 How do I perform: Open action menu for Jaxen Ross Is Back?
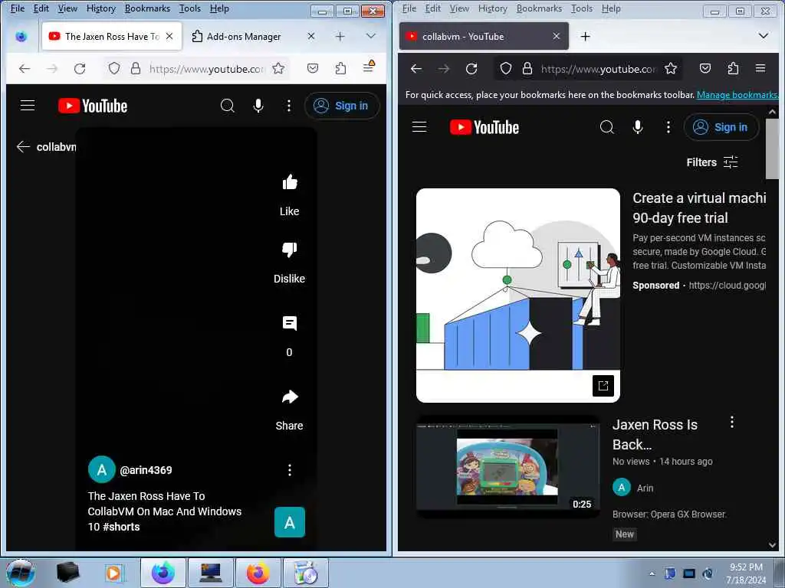click(732, 423)
